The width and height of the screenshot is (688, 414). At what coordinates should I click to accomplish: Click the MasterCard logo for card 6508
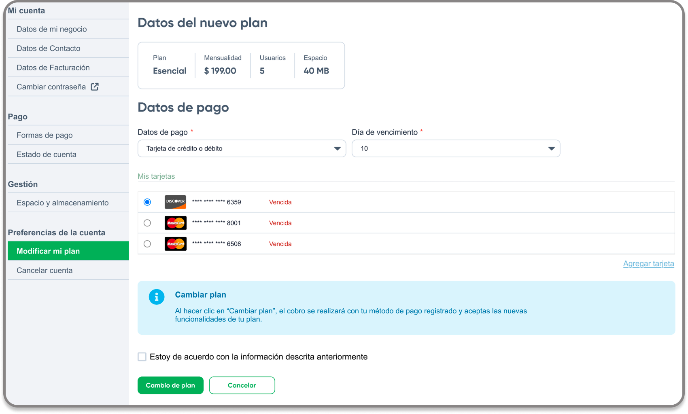point(175,244)
